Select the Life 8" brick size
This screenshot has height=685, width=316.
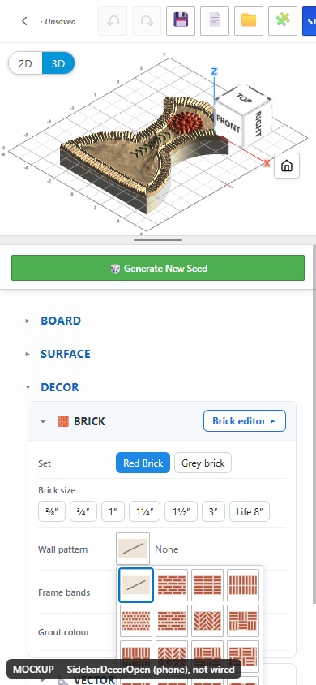[x=250, y=511]
